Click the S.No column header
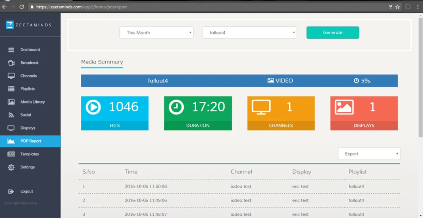 coord(89,172)
